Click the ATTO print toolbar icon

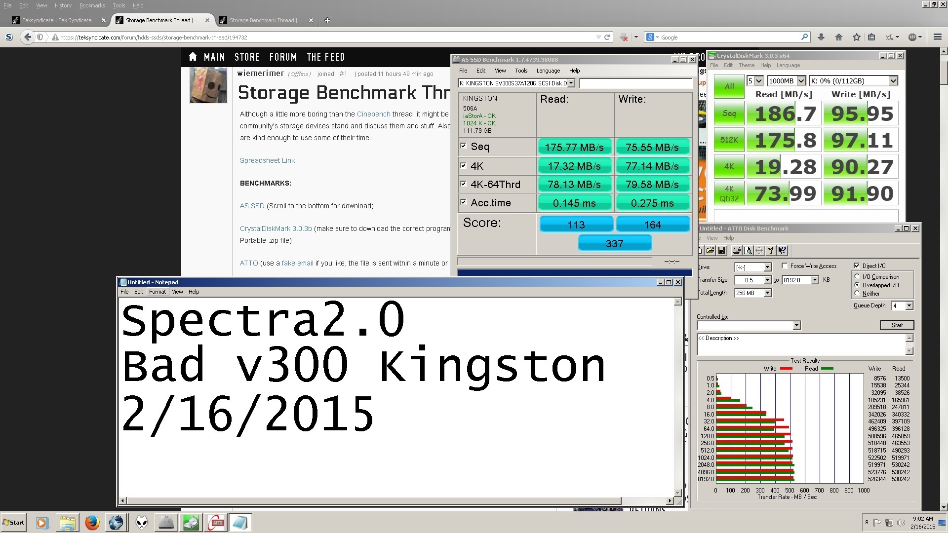(736, 251)
